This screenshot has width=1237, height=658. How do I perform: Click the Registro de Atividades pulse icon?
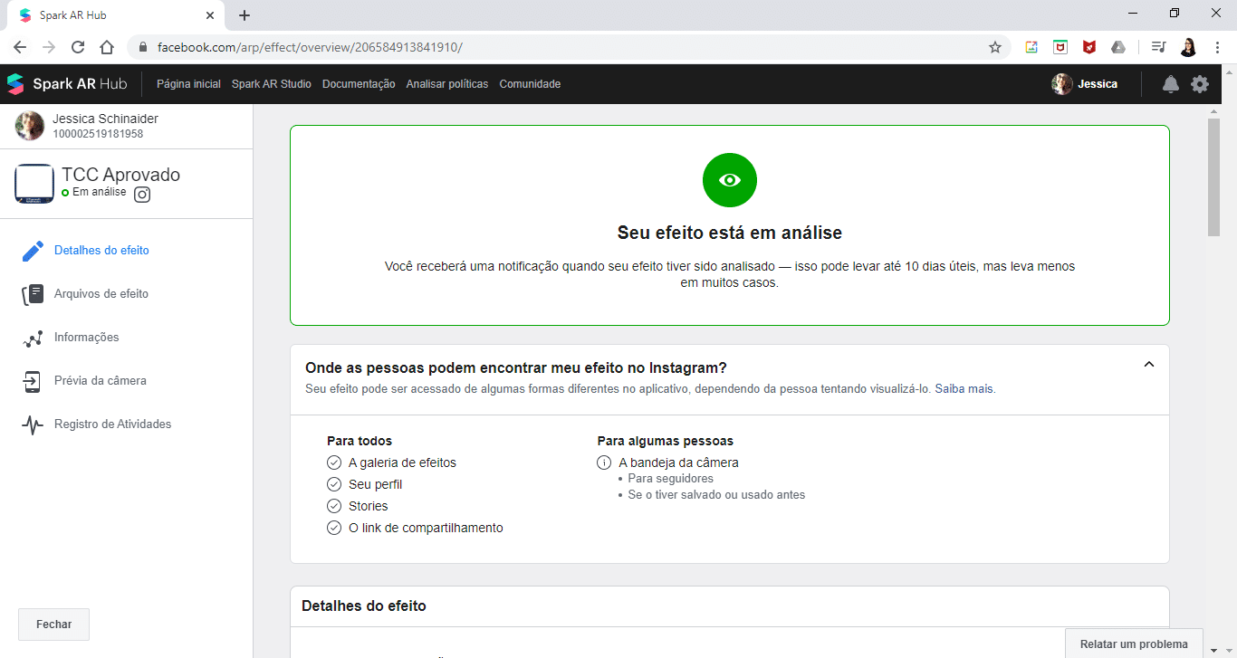pyautogui.click(x=33, y=424)
